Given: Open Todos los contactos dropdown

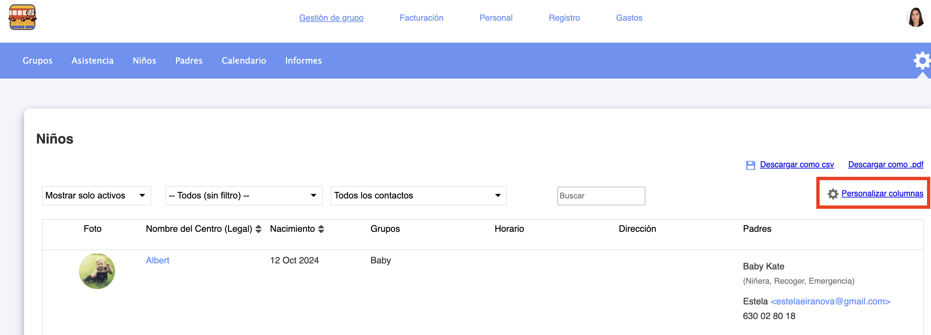Looking at the screenshot, I should 418,195.
